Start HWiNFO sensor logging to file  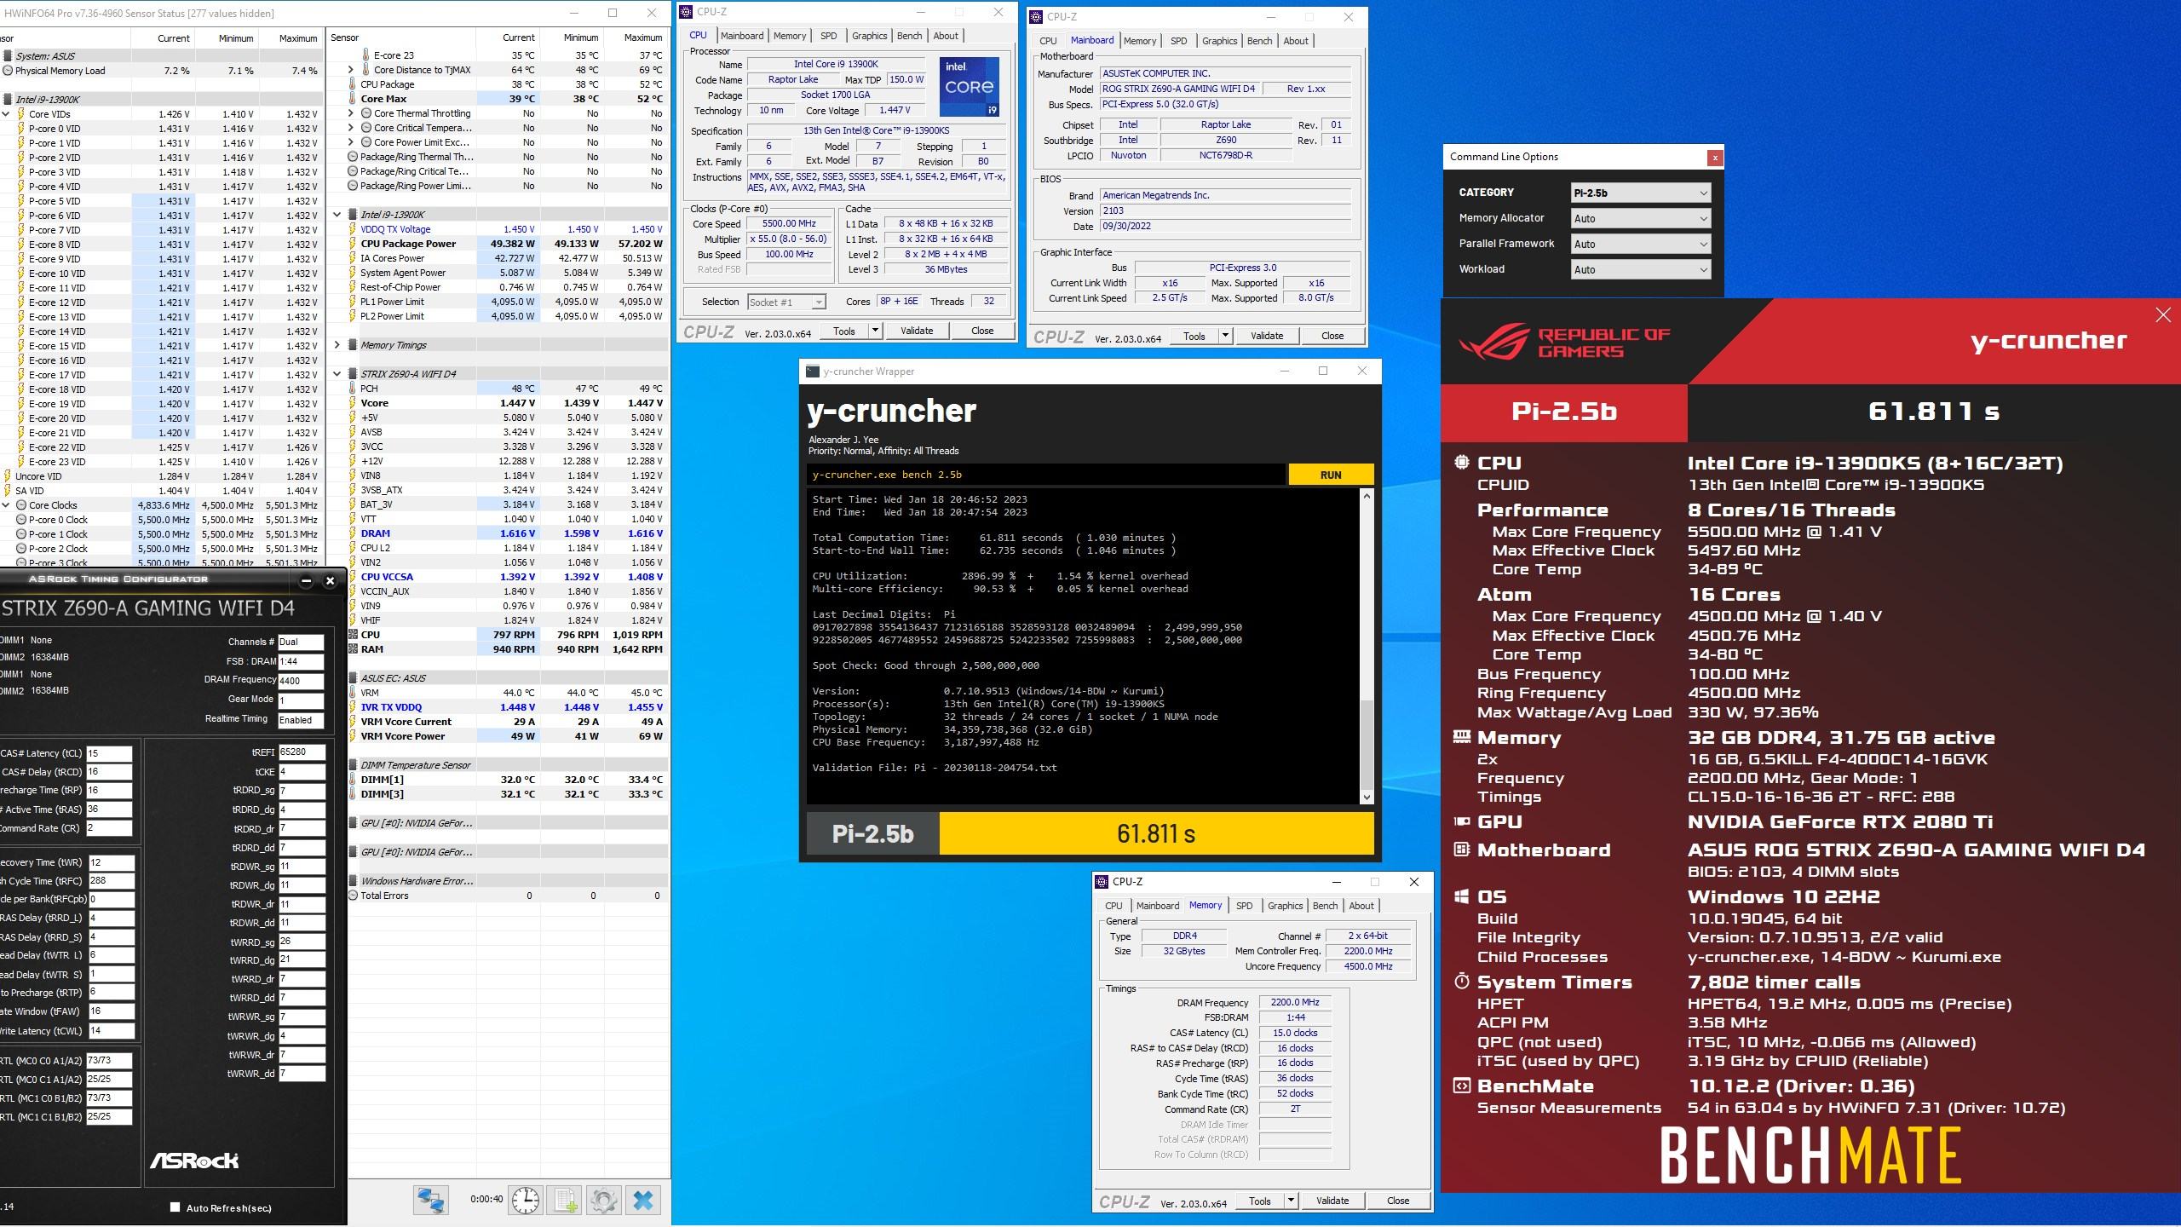tap(564, 1200)
